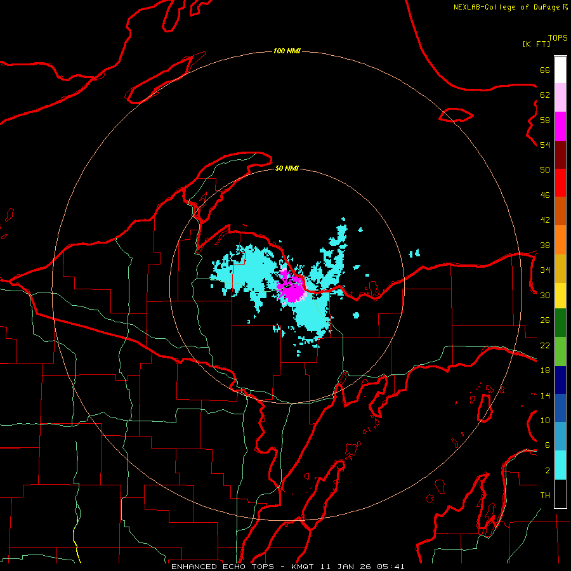Click the light green 22 kft legend swatch
The width and height of the screenshot is (571, 571).
click(x=560, y=351)
